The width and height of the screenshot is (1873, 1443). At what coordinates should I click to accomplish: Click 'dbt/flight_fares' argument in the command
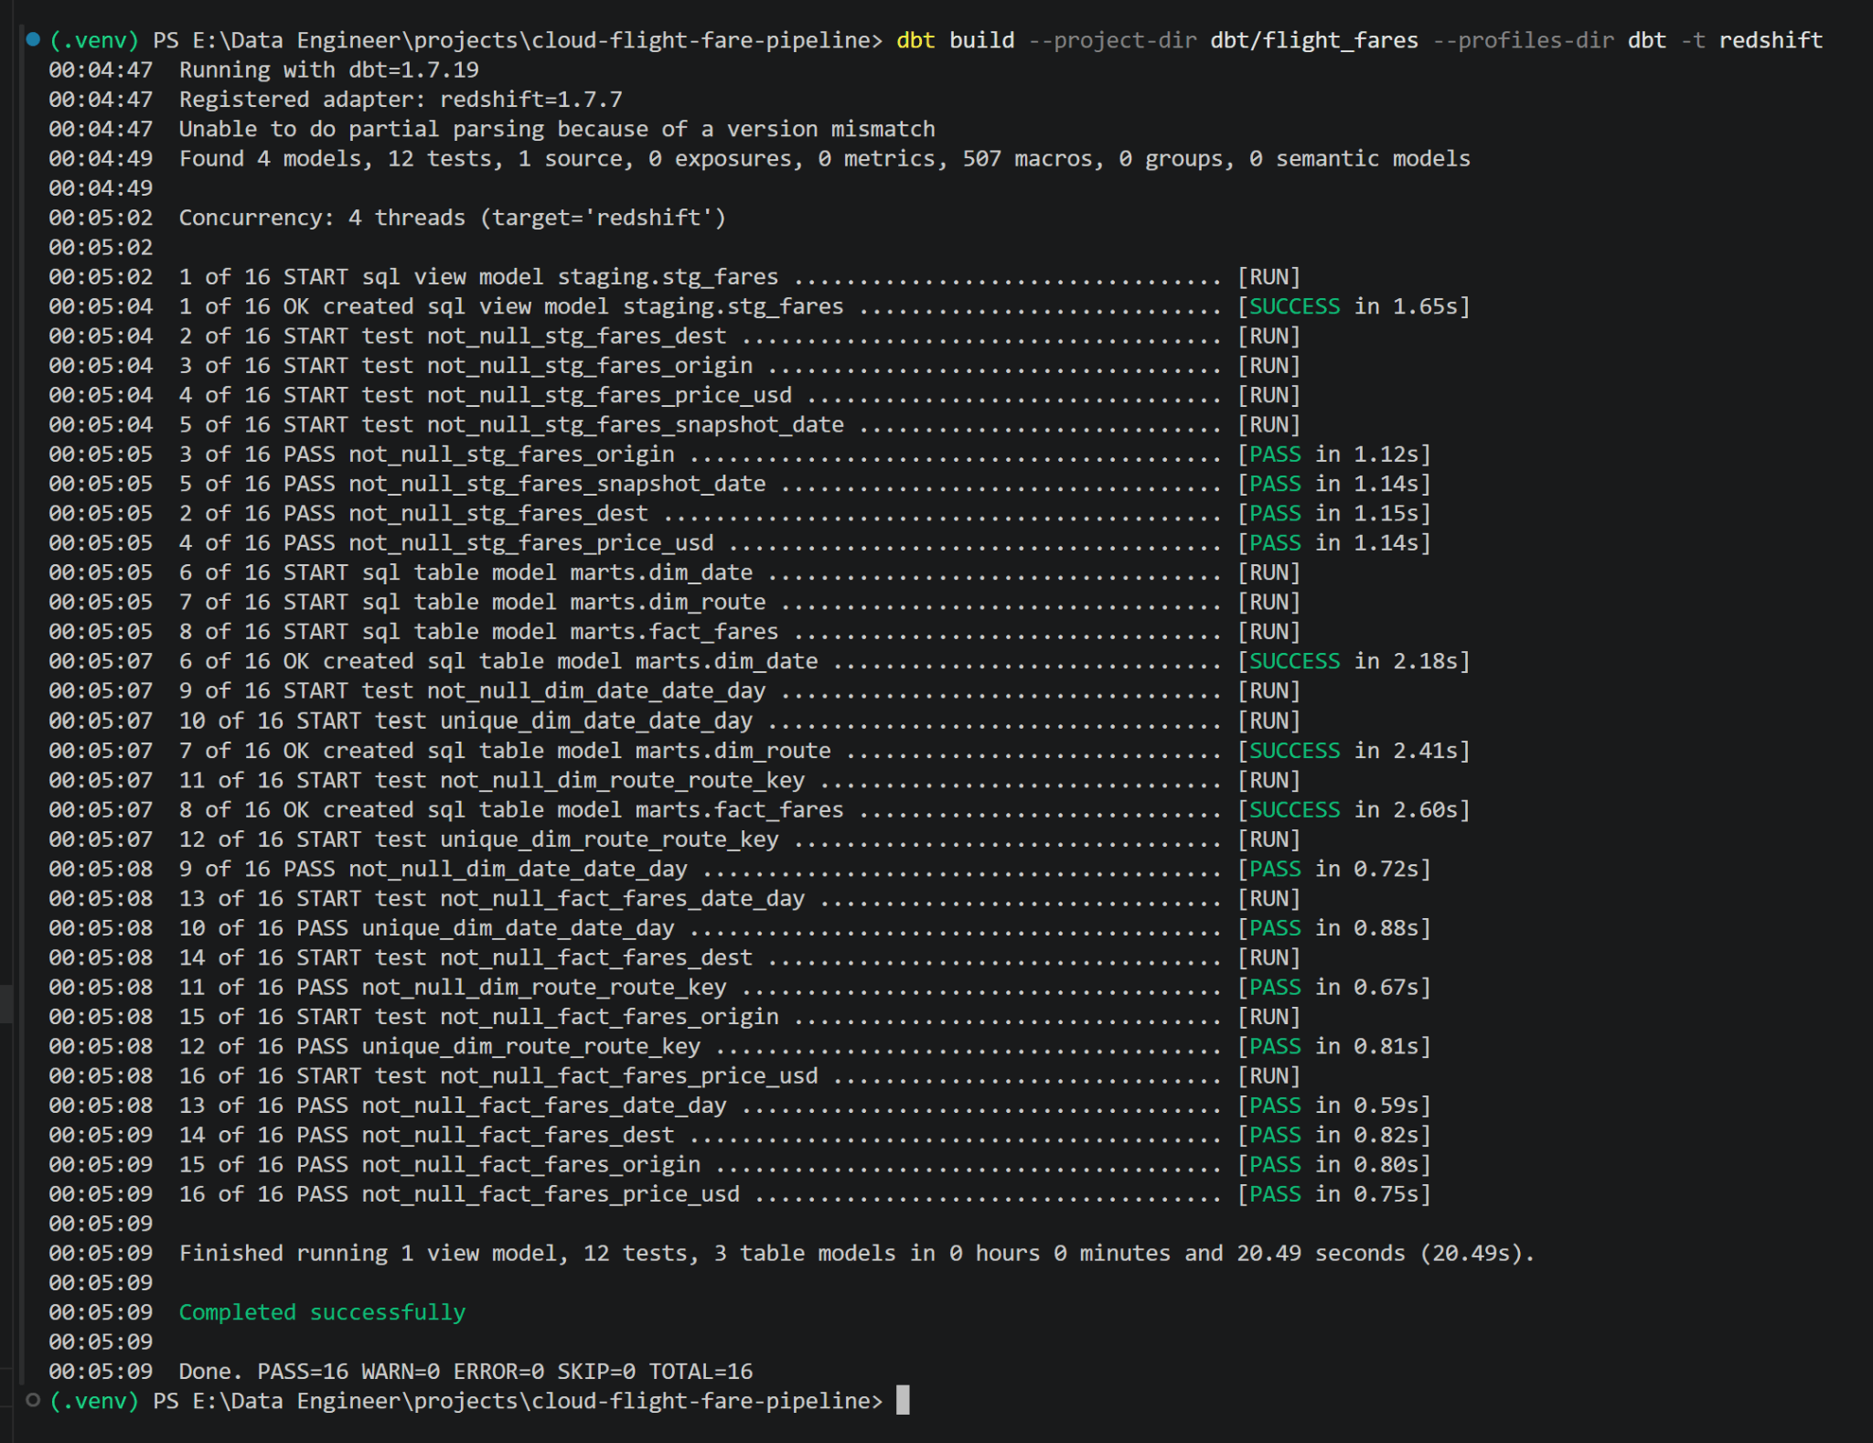[1314, 40]
